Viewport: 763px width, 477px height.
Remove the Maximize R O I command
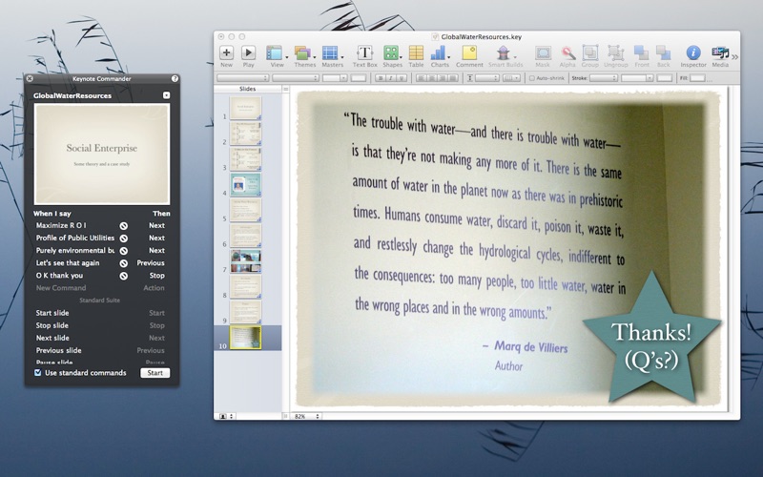(124, 226)
